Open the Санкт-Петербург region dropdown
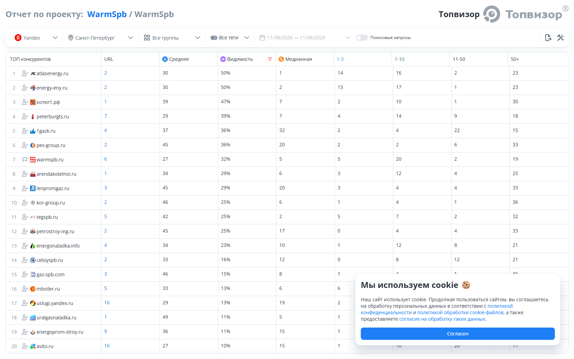574x359 pixels. pos(100,38)
